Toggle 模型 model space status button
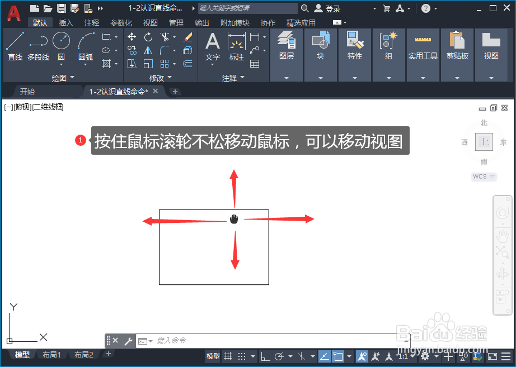The image size is (516, 367). [213, 356]
